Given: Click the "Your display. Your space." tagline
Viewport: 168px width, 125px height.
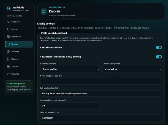Looking at the screenshot, I should pos(18,89).
